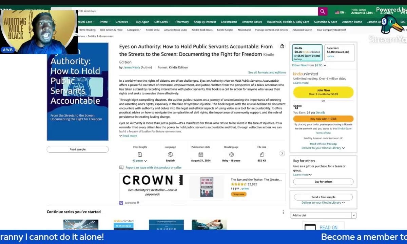Screen dimensions: 407x244
Task: Select the Paperback $8.00 format option
Action: (340, 53)
